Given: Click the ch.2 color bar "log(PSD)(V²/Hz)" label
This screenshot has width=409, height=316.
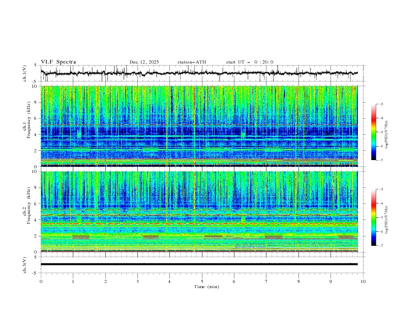Looking at the screenshot, I should coord(386,220).
